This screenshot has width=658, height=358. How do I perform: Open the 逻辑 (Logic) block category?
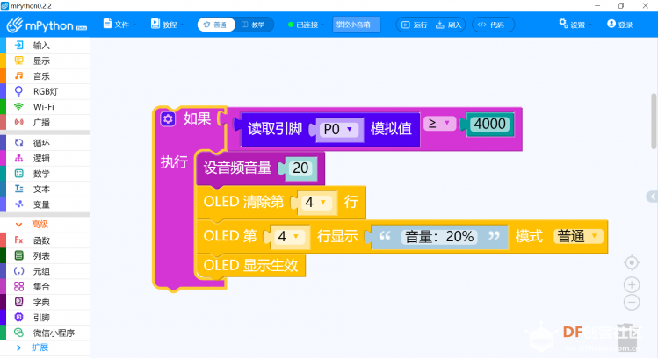point(45,159)
